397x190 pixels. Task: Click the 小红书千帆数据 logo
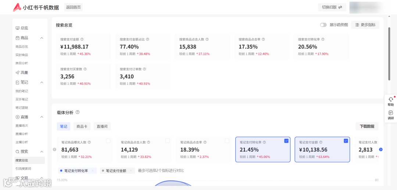(x=36, y=7)
